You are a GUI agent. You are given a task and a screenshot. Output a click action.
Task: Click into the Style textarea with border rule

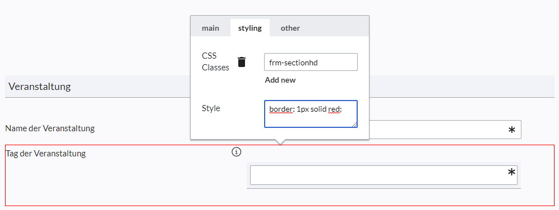(311, 114)
